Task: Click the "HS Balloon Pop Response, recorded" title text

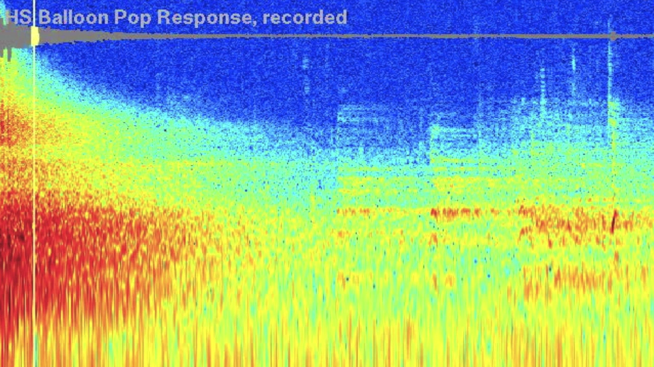Action: (176, 18)
